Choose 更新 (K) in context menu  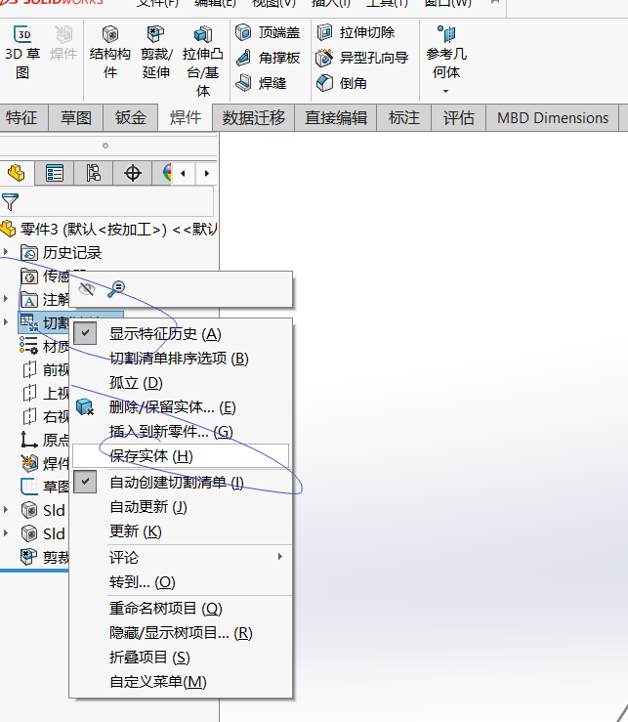coord(182,531)
